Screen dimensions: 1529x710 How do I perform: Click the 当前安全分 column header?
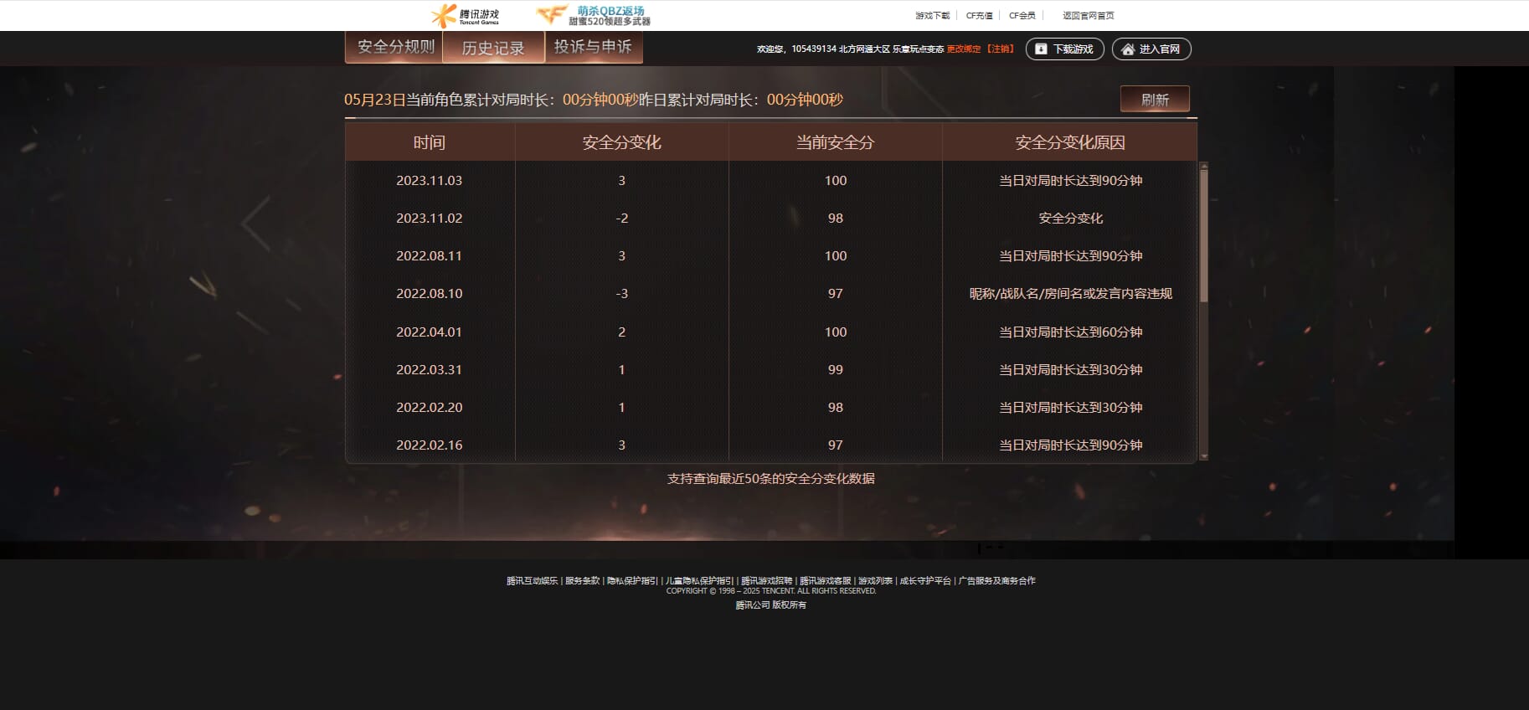point(835,142)
